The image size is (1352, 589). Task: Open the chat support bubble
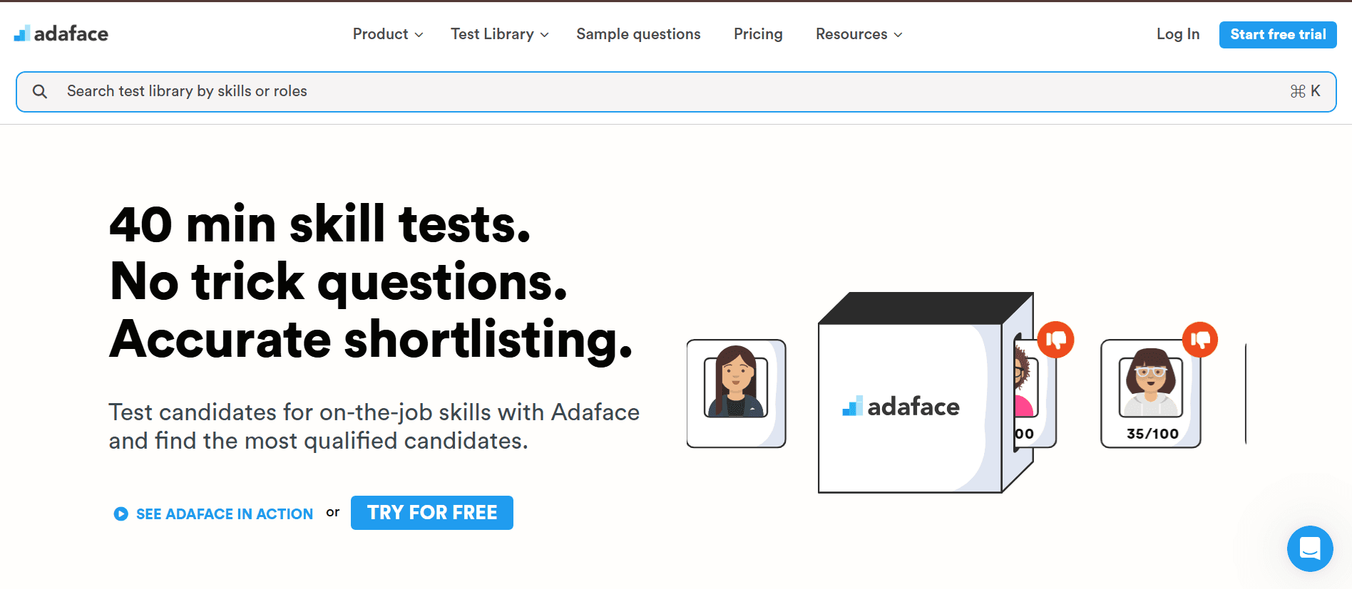(x=1309, y=548)
